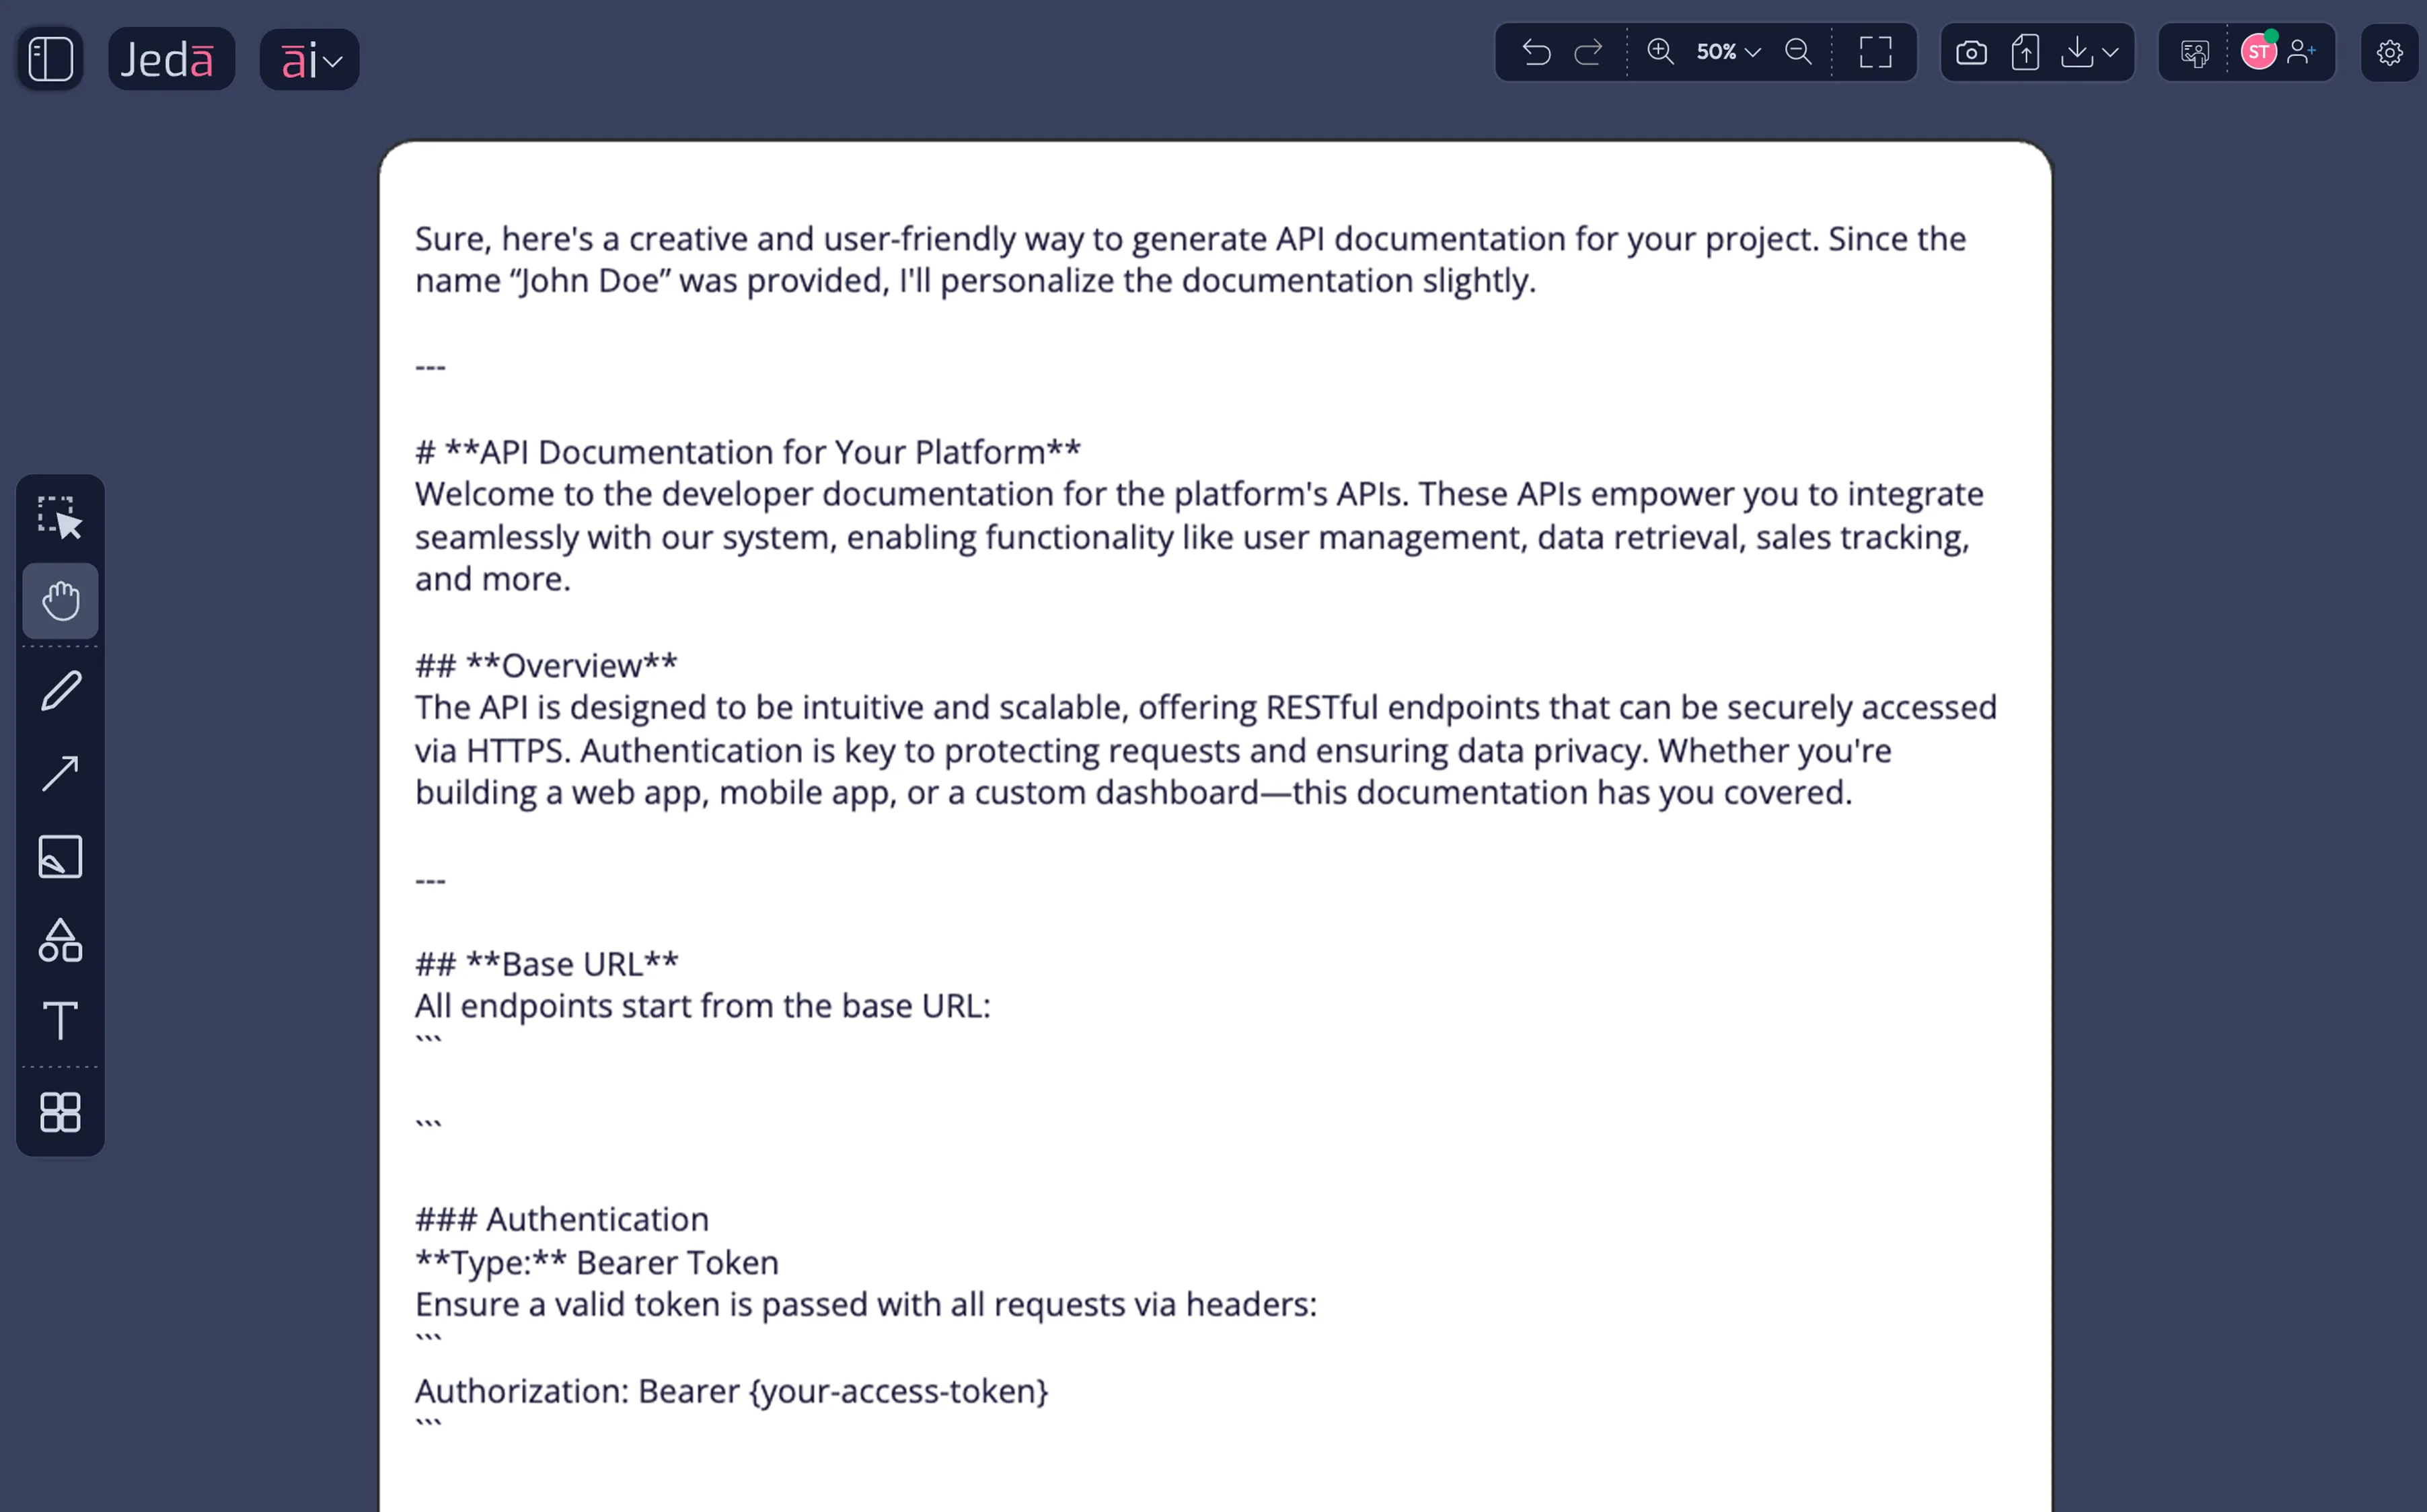
Task: Toggle the left sidebar panel
Action: click(48, 58)
